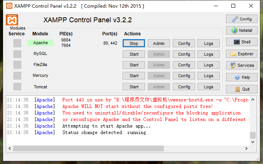Viewport: 263px width, 164px height.
Task: Start the Mercury module
Action: coord(134,76)
